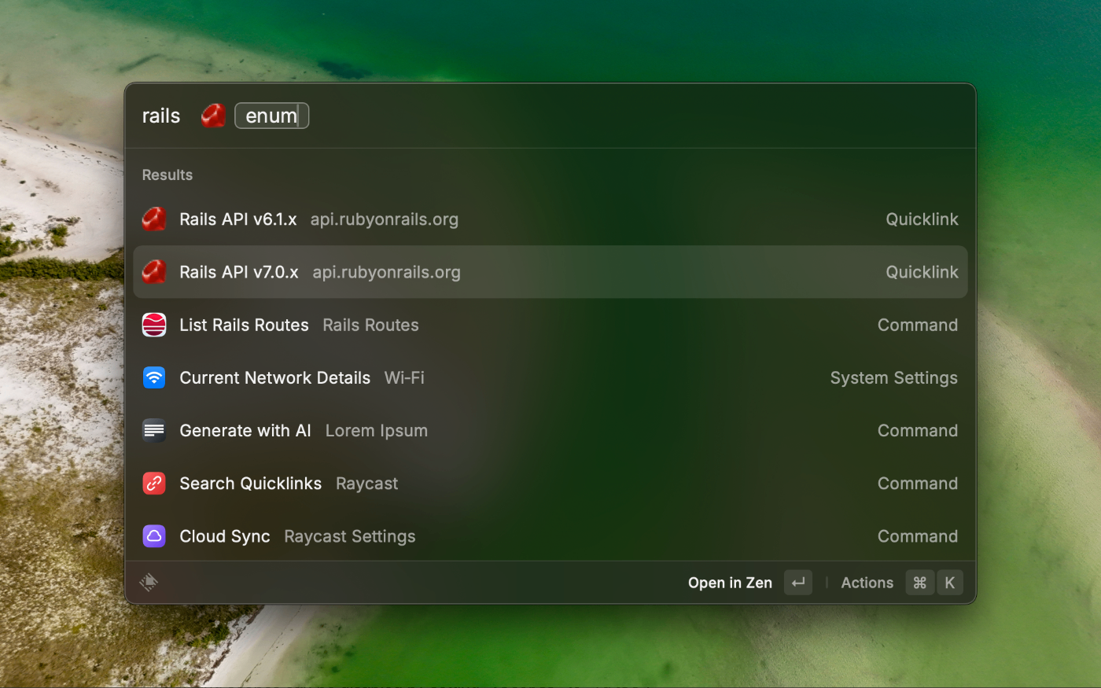Click the Lorem Ipsum subtitle
This screenshot has width=1101, height=688.
pyautogui.click(x=377, y=431)
